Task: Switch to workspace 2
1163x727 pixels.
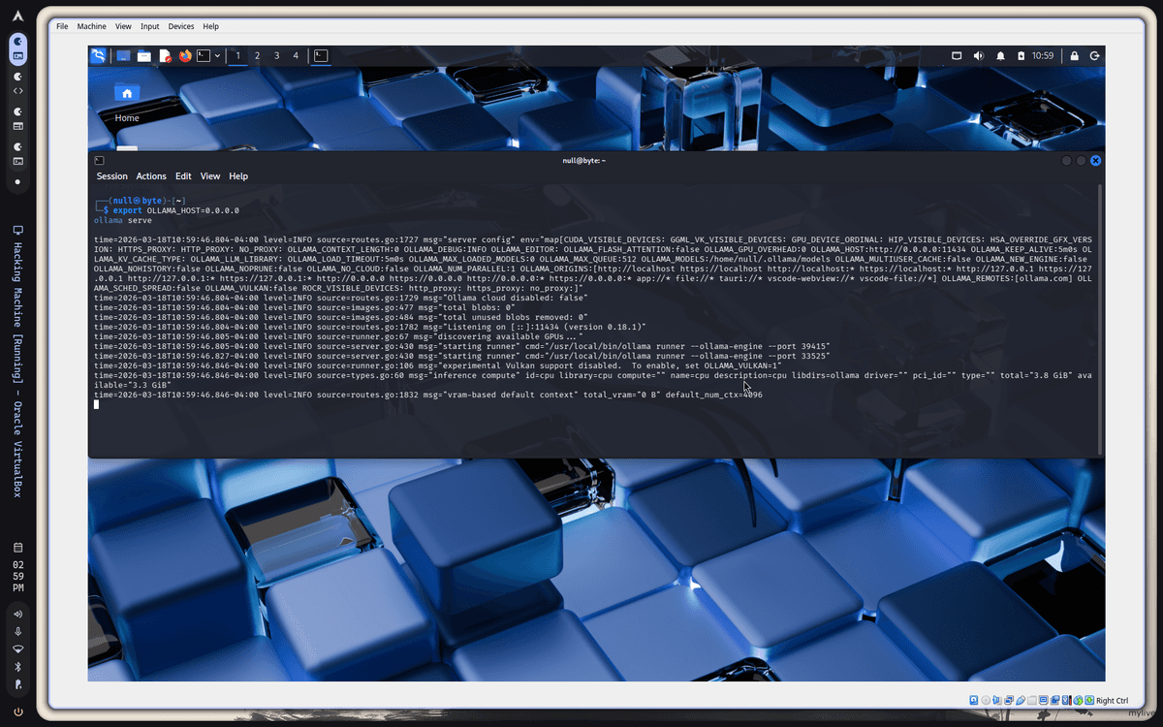Action: tap(257, 56)
